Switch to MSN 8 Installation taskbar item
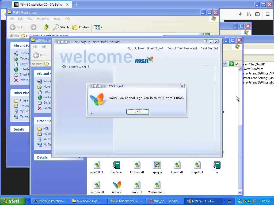 click(50, 201)
